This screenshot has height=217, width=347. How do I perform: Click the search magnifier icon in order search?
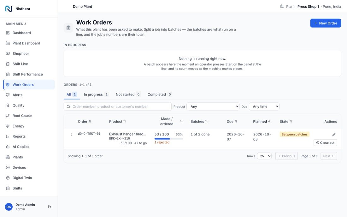click(68, 107)
